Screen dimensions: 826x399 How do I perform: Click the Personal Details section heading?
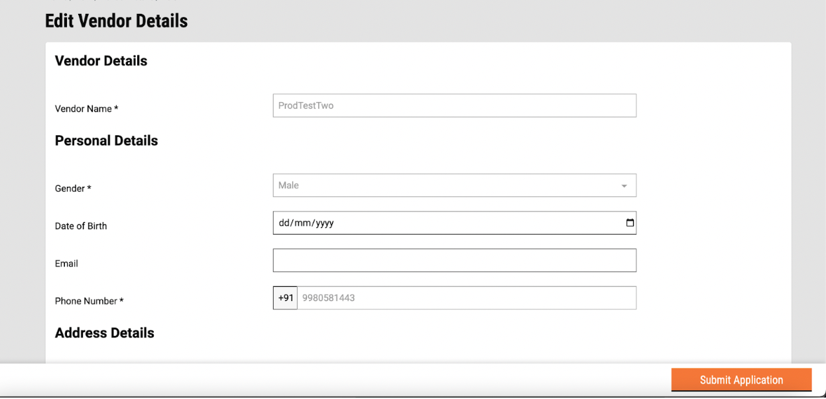click(106, 141)
